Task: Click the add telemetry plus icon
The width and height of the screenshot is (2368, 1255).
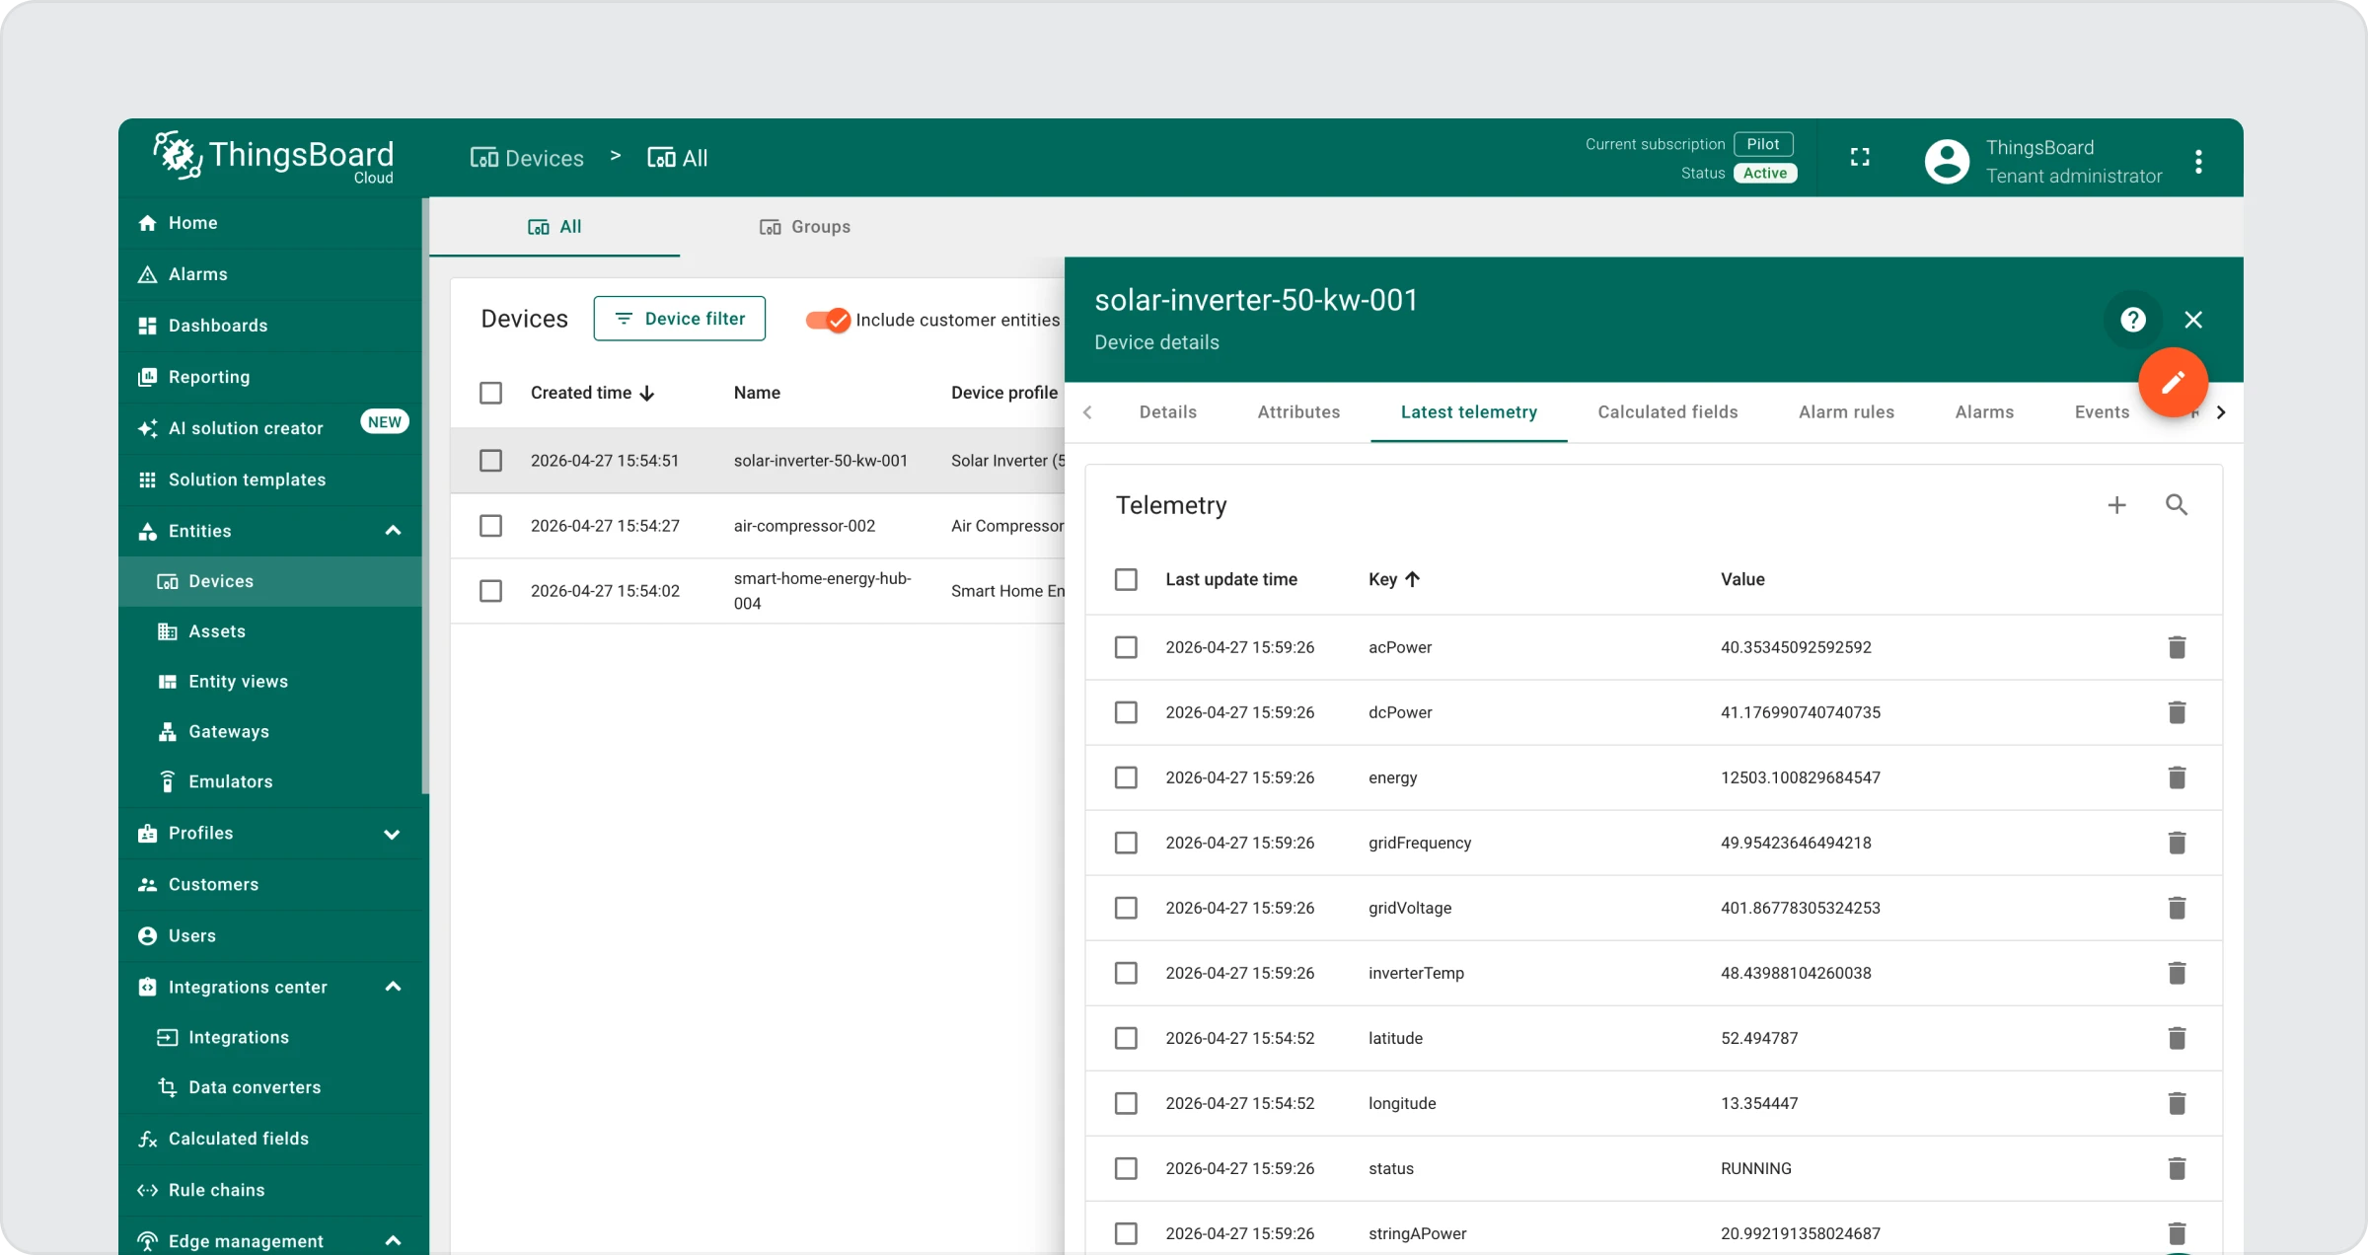Action: click(x=2116, y=505)
